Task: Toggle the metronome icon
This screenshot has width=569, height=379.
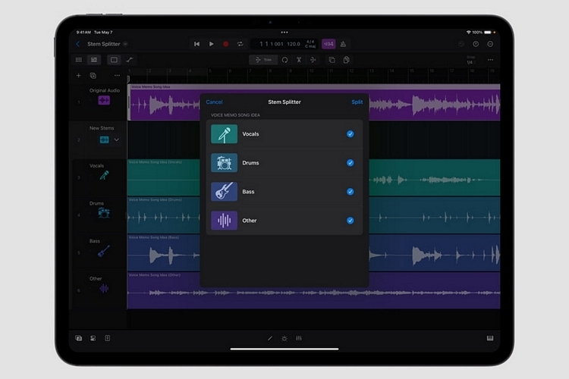Action: (344, 44)
